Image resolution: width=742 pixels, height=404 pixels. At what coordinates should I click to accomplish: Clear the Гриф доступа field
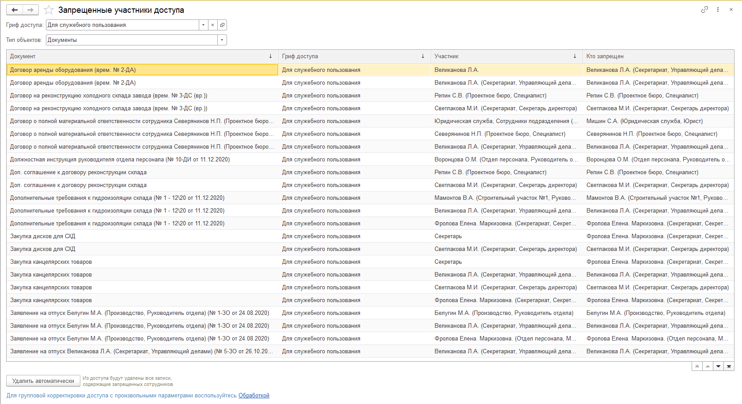[x=212, y=25]
